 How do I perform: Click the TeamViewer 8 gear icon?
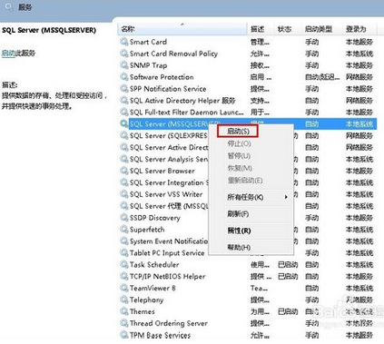[124, 288]
